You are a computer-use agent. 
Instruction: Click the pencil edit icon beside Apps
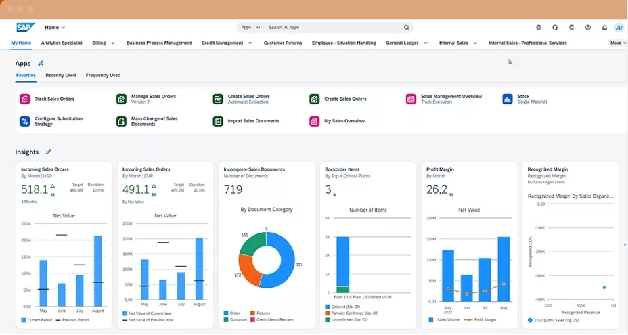click(41, 64)
